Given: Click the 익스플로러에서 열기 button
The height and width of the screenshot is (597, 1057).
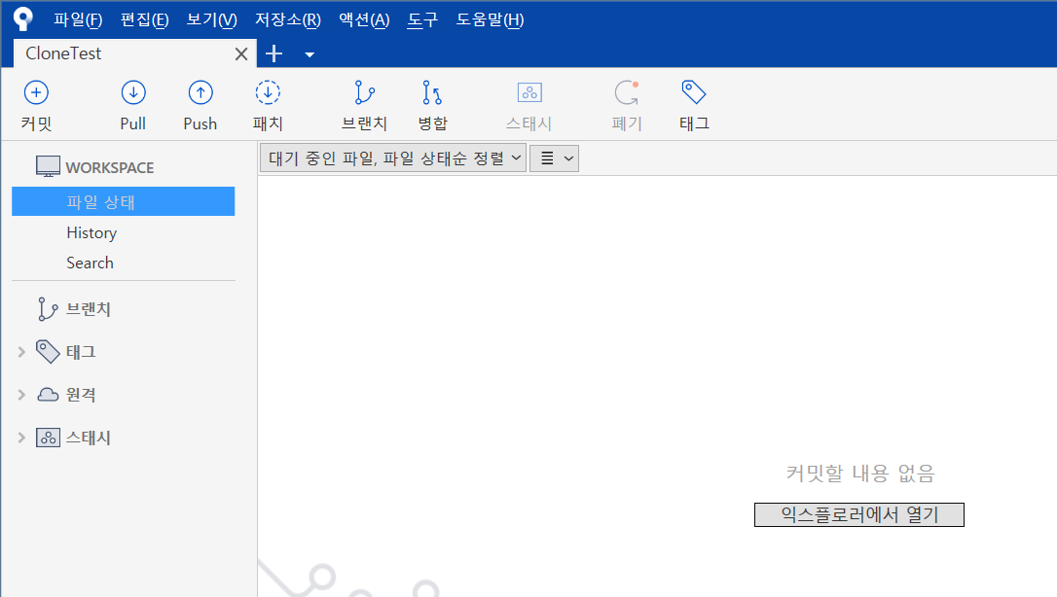Looking at the screenshot, I should 858,515.
